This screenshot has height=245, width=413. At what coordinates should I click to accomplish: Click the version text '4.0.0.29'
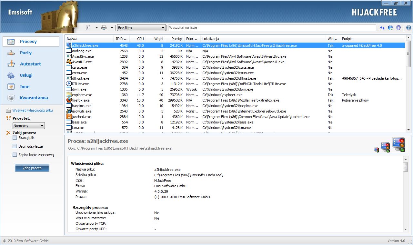161,191
